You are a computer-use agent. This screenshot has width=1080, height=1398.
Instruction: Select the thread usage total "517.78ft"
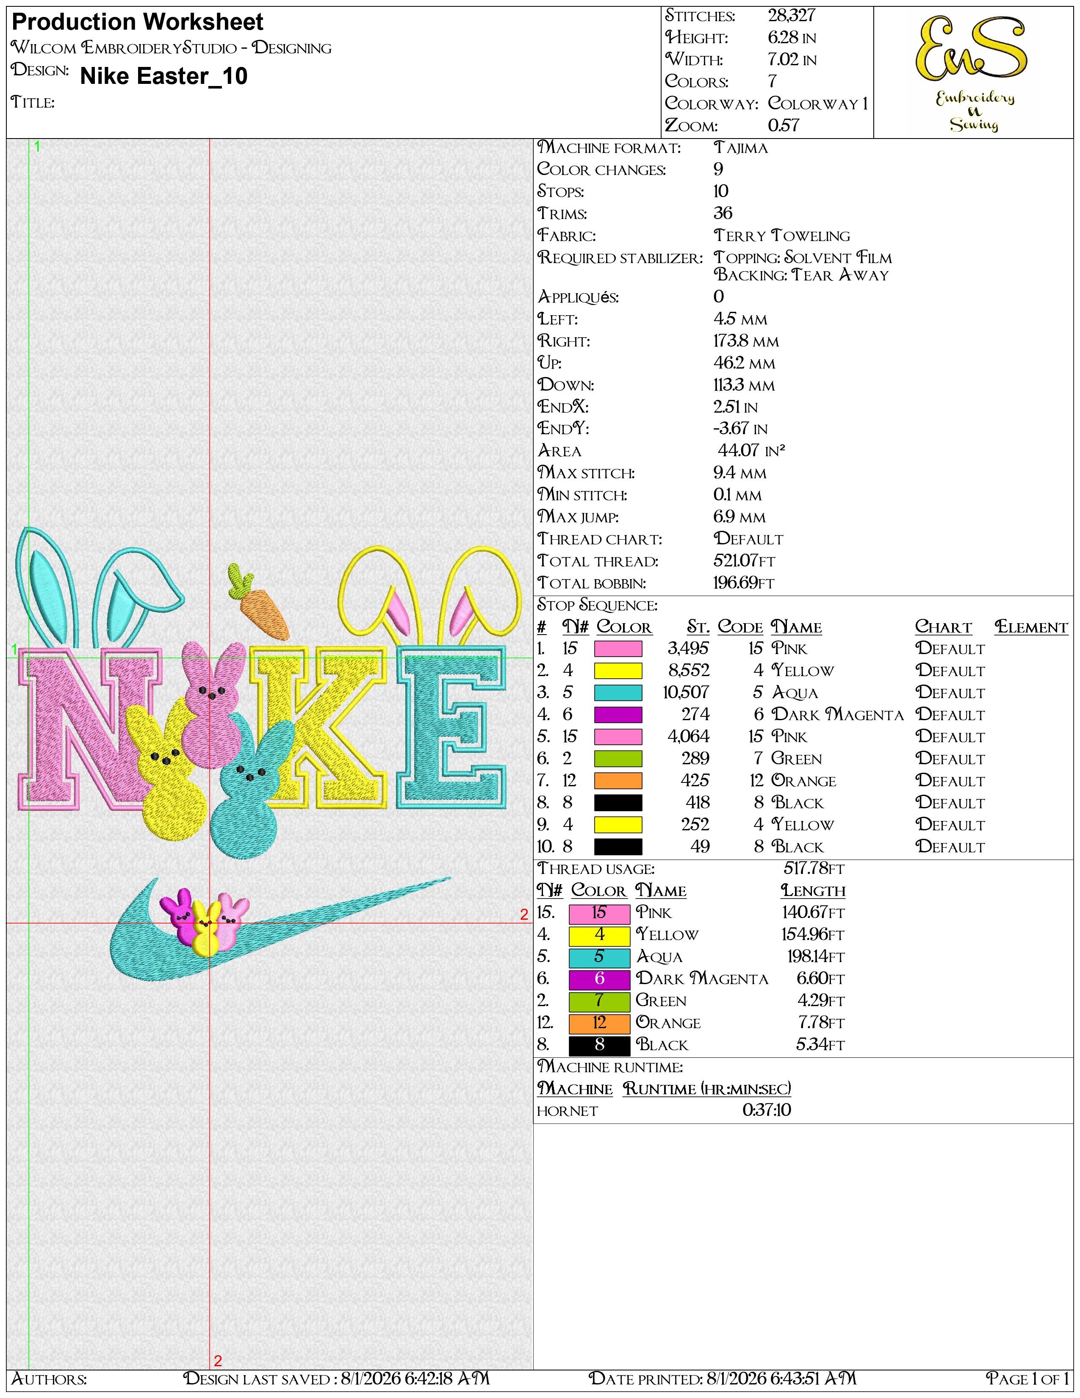point(814,868)
